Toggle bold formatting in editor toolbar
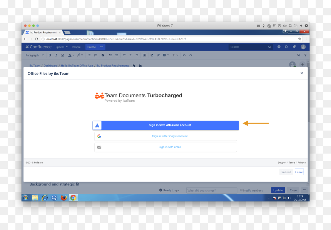 pyautogui.click(x=50, y=55)
